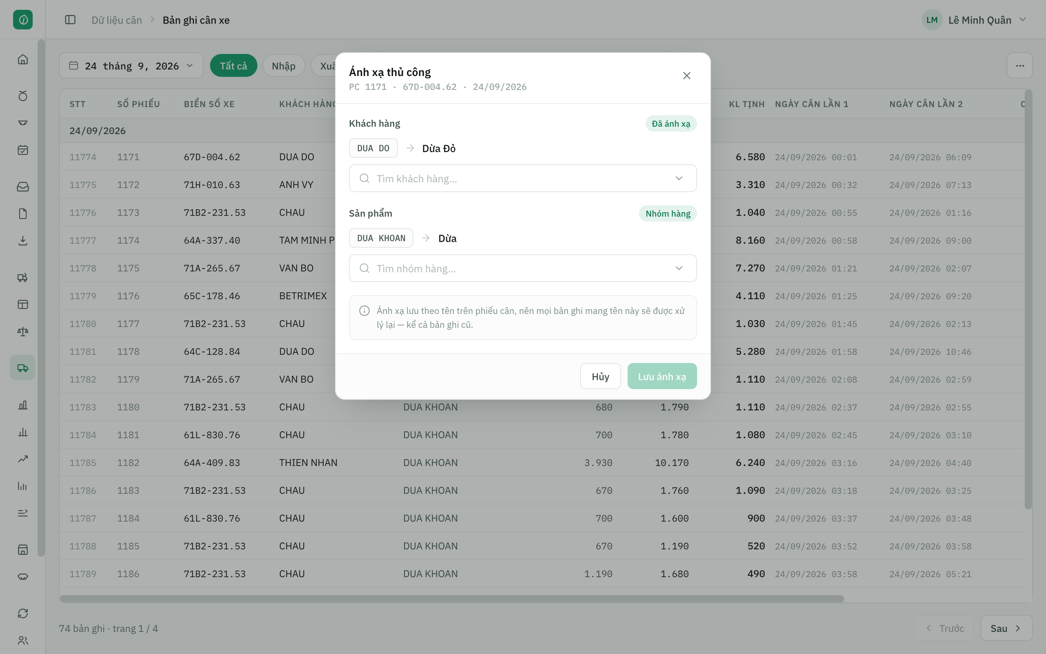Open the scale balance icon in sidebar
The width and height of the screenshot is (1046, 654).
[x=23, y=332]
